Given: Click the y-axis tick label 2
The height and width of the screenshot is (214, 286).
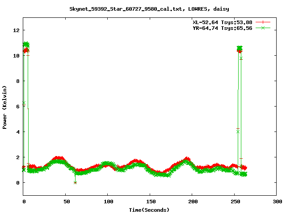Looking at the screenshot, I should coord(18,157).
